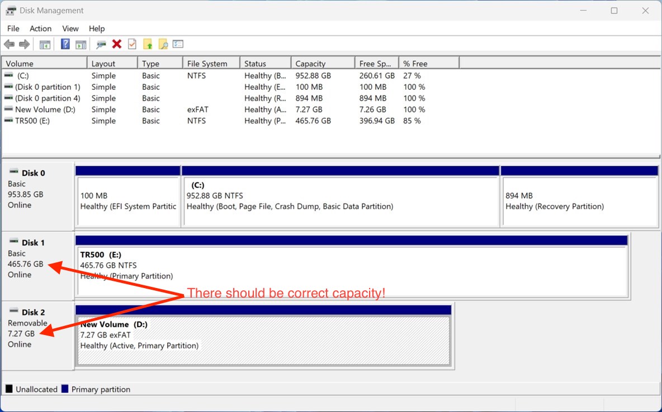
Task: Click the 465.76 GB capacity list cell
Action: coord(313,121)
